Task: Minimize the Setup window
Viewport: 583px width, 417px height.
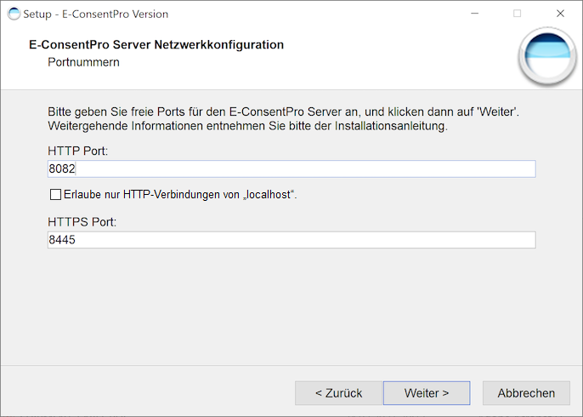Action: [475, 14]
